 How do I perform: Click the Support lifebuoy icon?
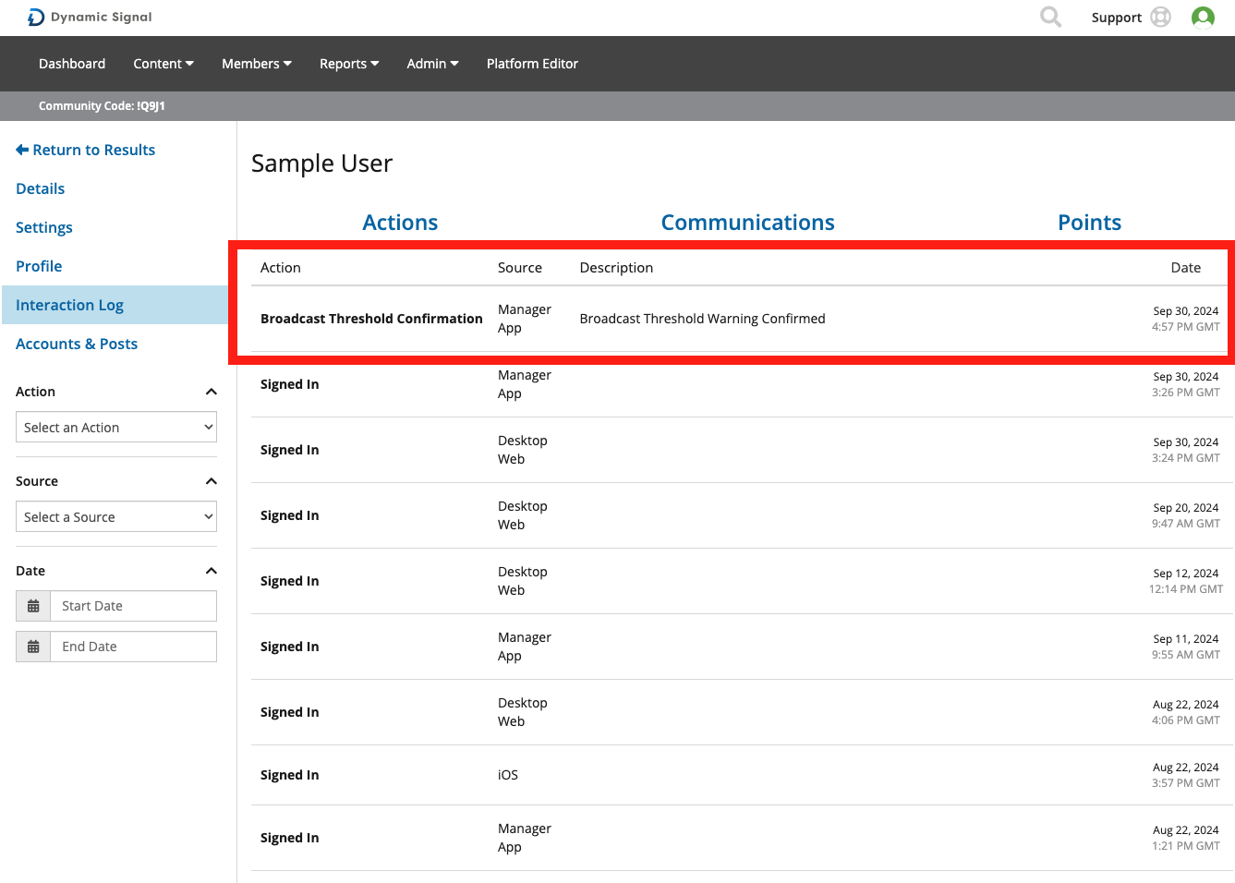pos(1161,18)
